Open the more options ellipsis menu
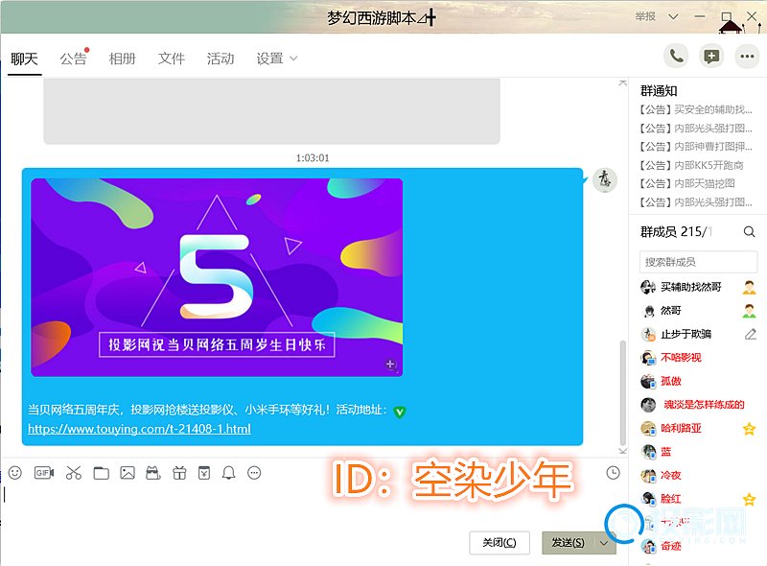The image size is (767, 566). tap(747, 57)
